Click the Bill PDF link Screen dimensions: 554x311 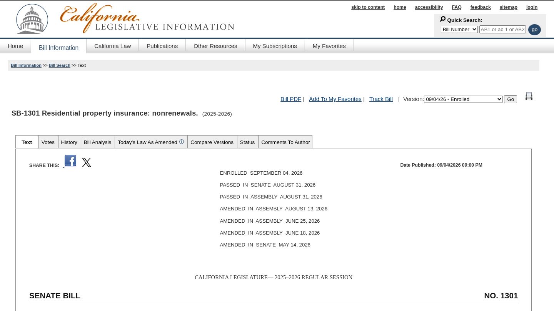[x=291, y=99]
